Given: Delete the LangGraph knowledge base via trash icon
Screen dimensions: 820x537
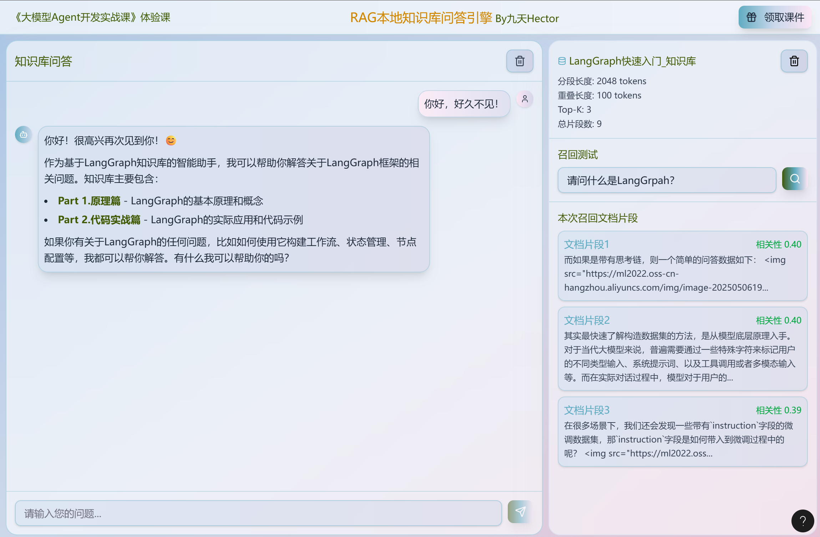Looking at the screenshot, I should 794,61.
